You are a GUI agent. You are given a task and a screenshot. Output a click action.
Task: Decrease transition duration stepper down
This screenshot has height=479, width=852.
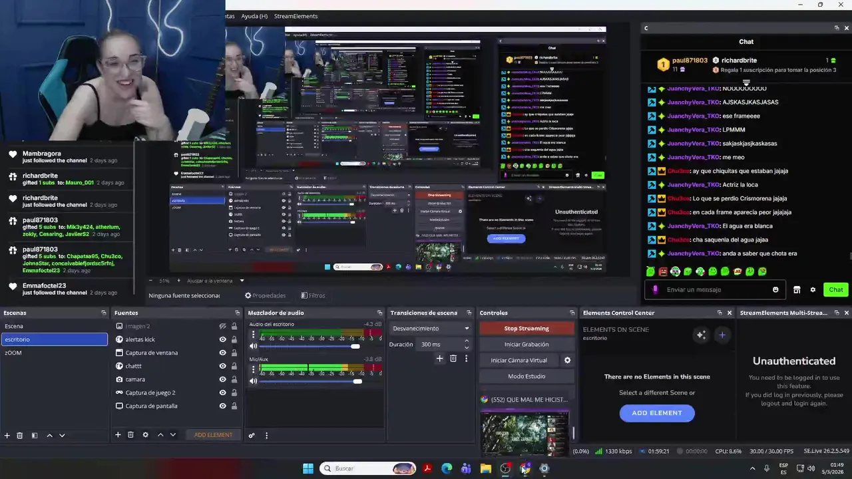click(467, 348)
